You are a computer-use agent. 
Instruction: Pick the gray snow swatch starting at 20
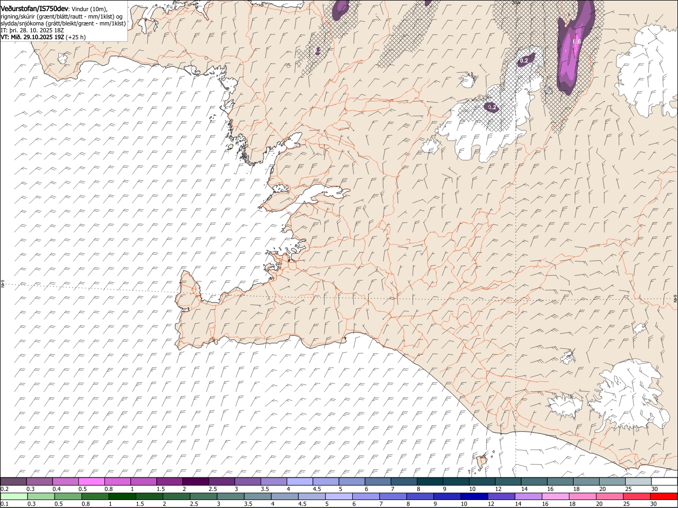click(x=612, y=481)
